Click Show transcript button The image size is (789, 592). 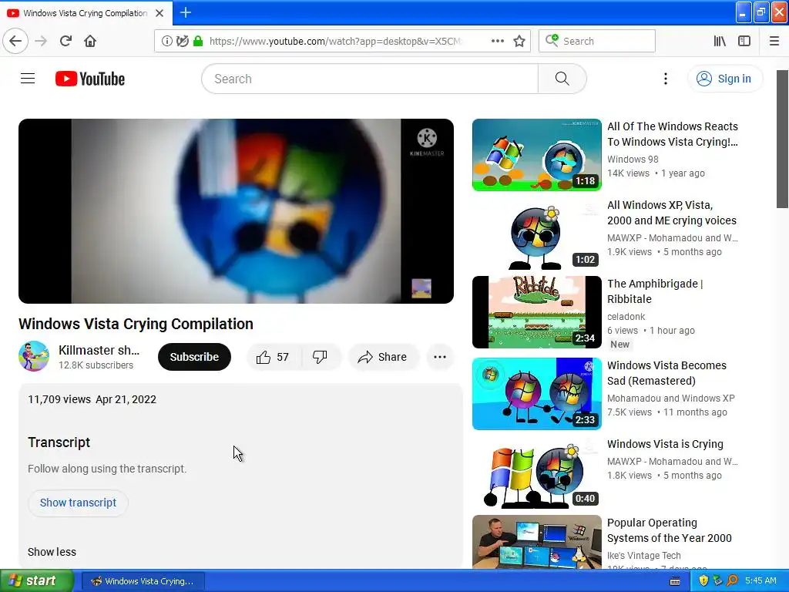click(78, 503)
